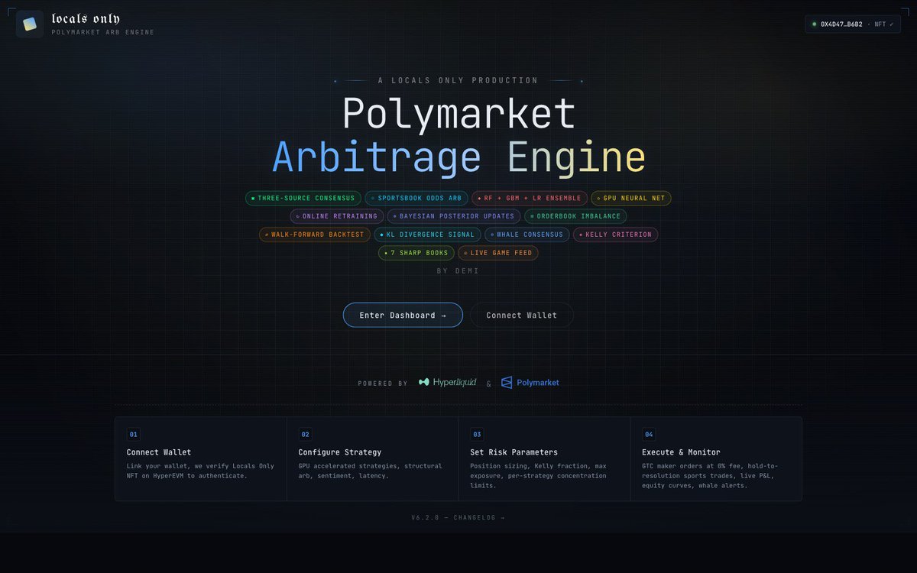Click the green status dot in wallet badge
The image size is (917, 573).
[x=814, y=24]
